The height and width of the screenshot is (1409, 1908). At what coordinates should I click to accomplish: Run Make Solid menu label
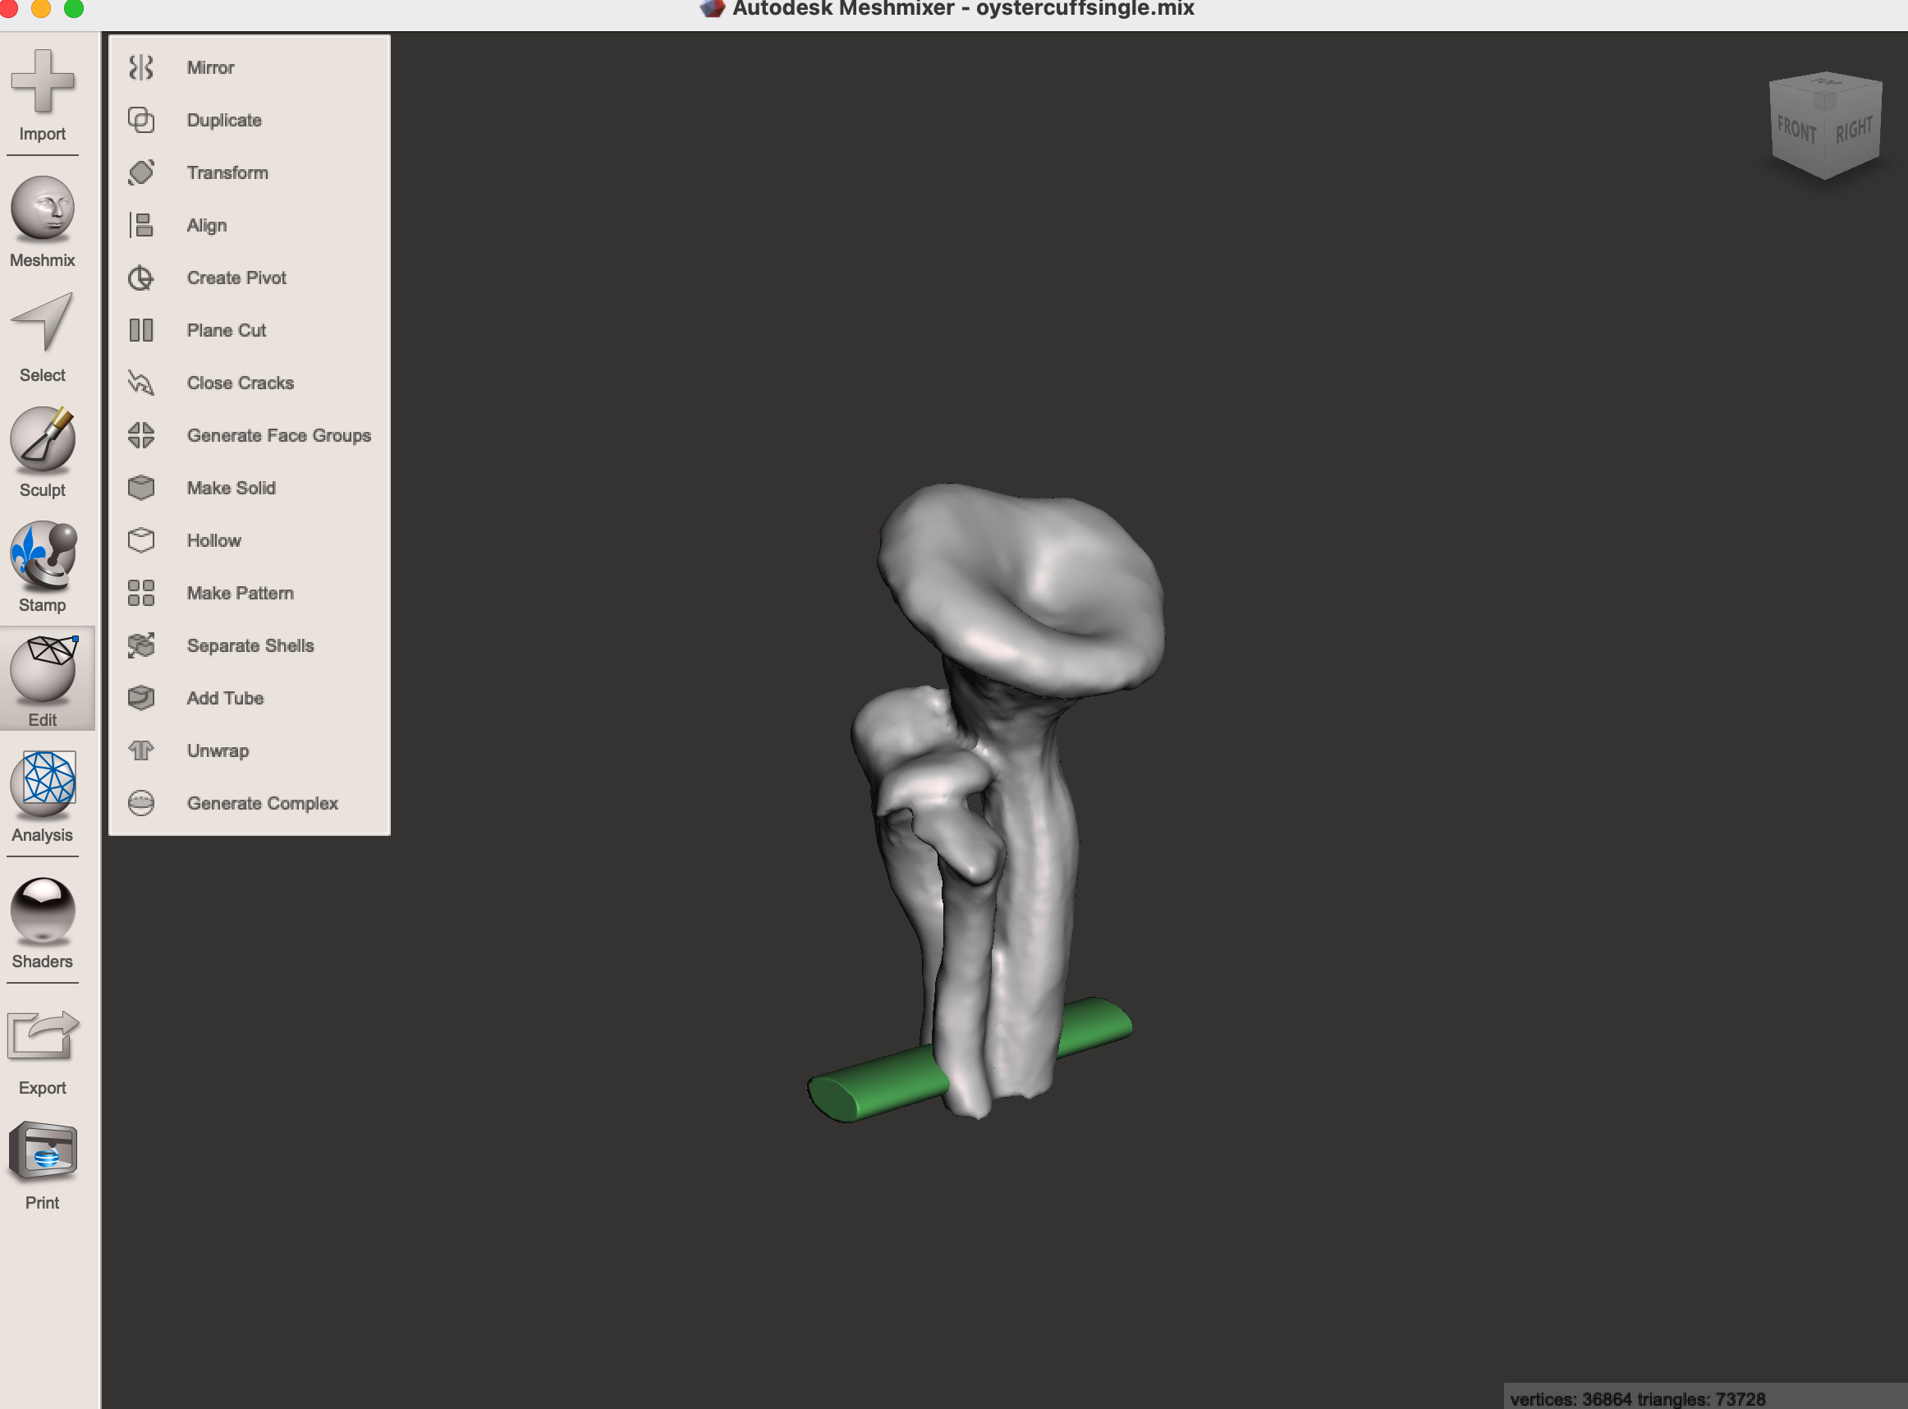click(x=232, y=488)
